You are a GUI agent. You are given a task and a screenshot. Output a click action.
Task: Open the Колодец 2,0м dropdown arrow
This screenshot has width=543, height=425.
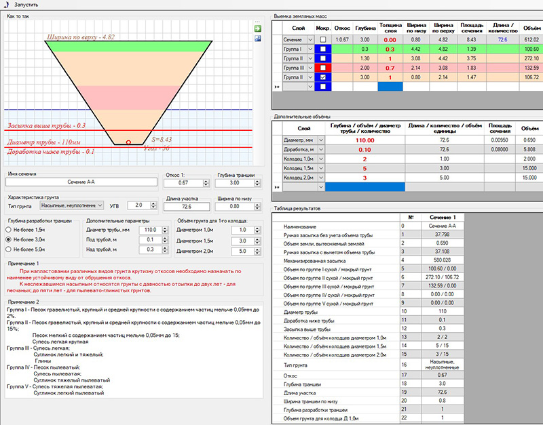point(321,178)
